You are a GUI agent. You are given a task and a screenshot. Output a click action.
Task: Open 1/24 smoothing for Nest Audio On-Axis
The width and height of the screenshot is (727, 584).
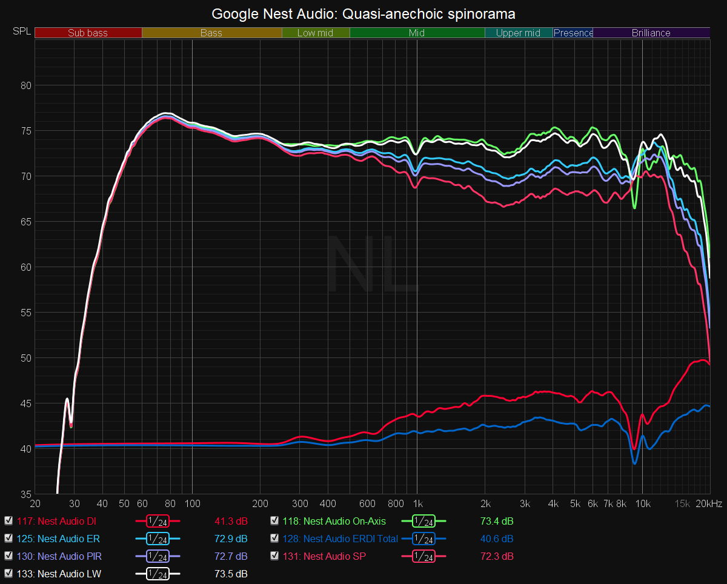click(424, 521)
